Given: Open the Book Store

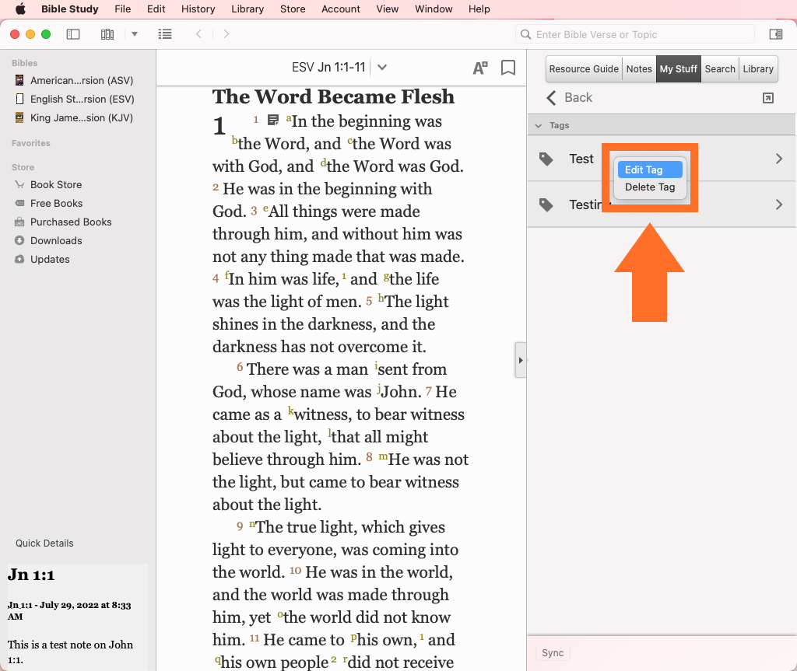Looking at the screenshot, I should pyautogui.click(x=49, y=184).
